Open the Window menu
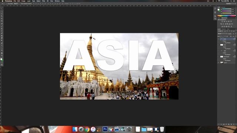Viewport: 237px width, 133px height. click(x=57, y=1)
